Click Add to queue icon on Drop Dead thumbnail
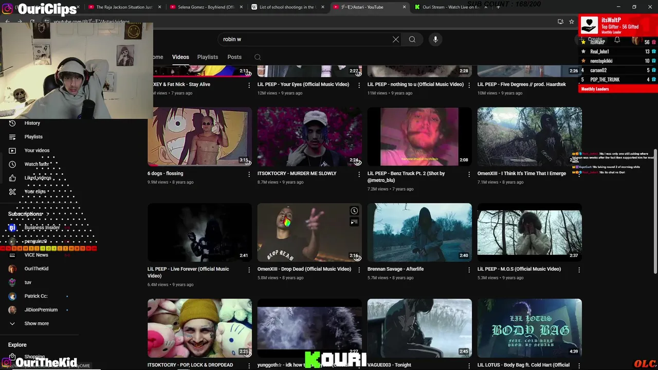 (354, 222)
